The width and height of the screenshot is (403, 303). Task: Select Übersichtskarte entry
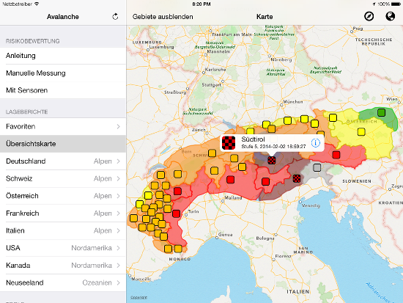[63, 144]
